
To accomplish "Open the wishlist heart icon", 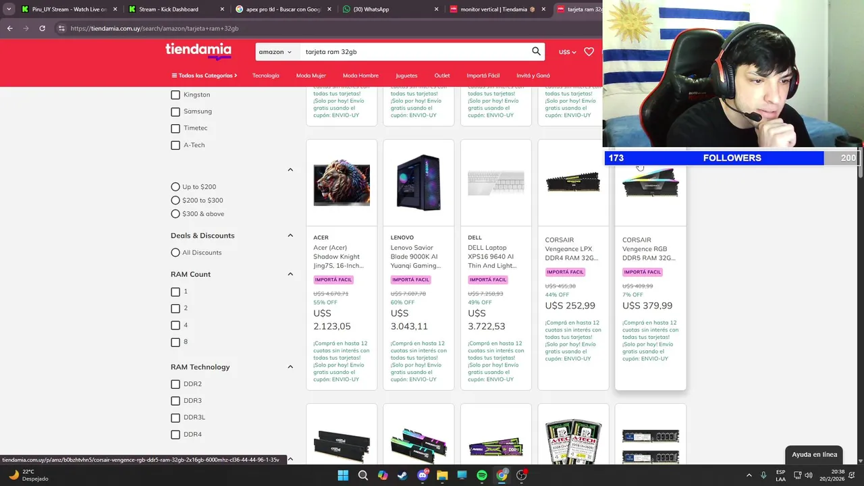I will [x=589, y=52].
